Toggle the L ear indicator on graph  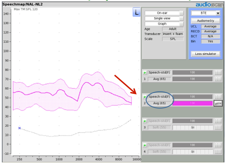click(x=137, y=12)
